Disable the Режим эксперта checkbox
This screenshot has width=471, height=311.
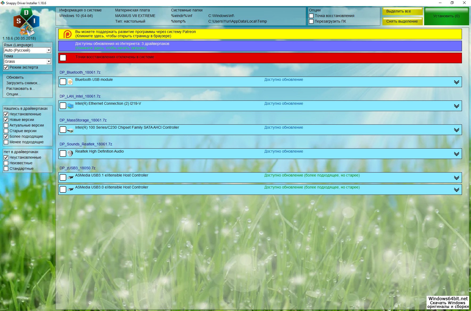click(6, 68)
